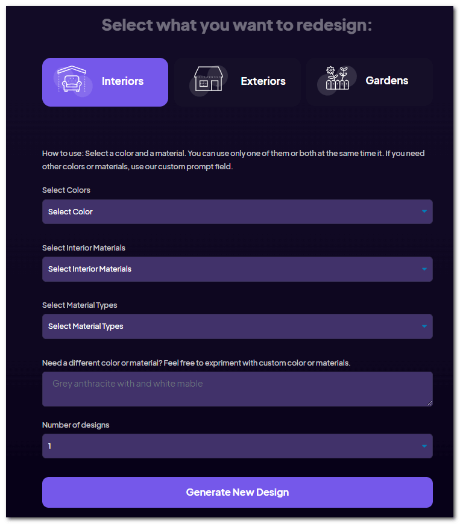Switch to the Exteriors redesign mode
Viewport: 460px width, 524px height.
[238, 81]
